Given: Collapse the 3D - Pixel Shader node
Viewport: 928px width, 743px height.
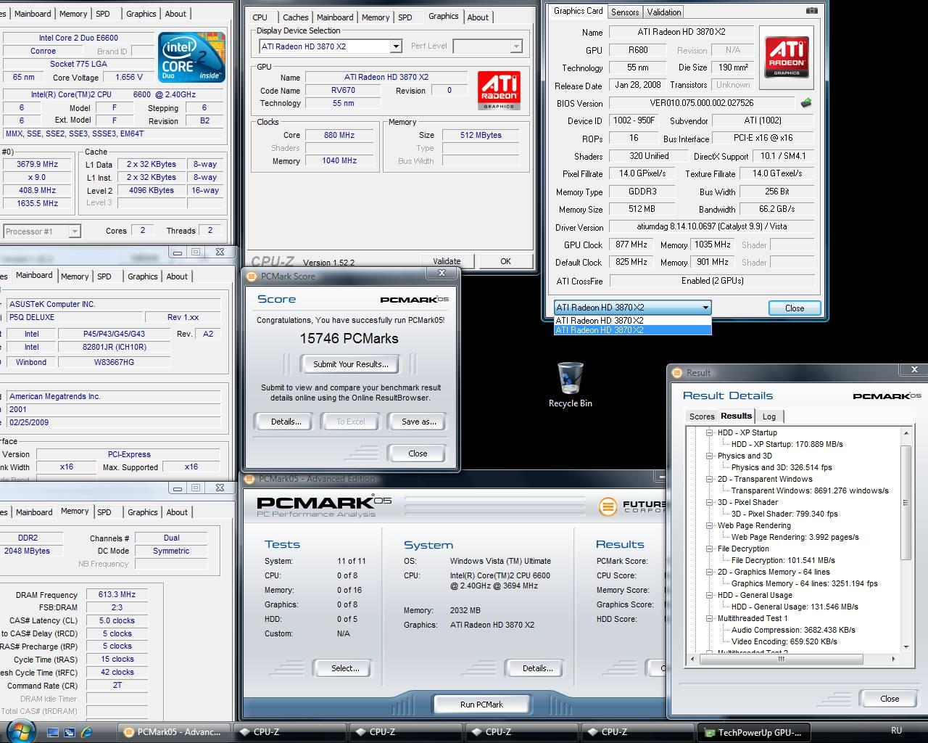Looking at the screenshot, I should pyautogui.click(x=710, y=502).
